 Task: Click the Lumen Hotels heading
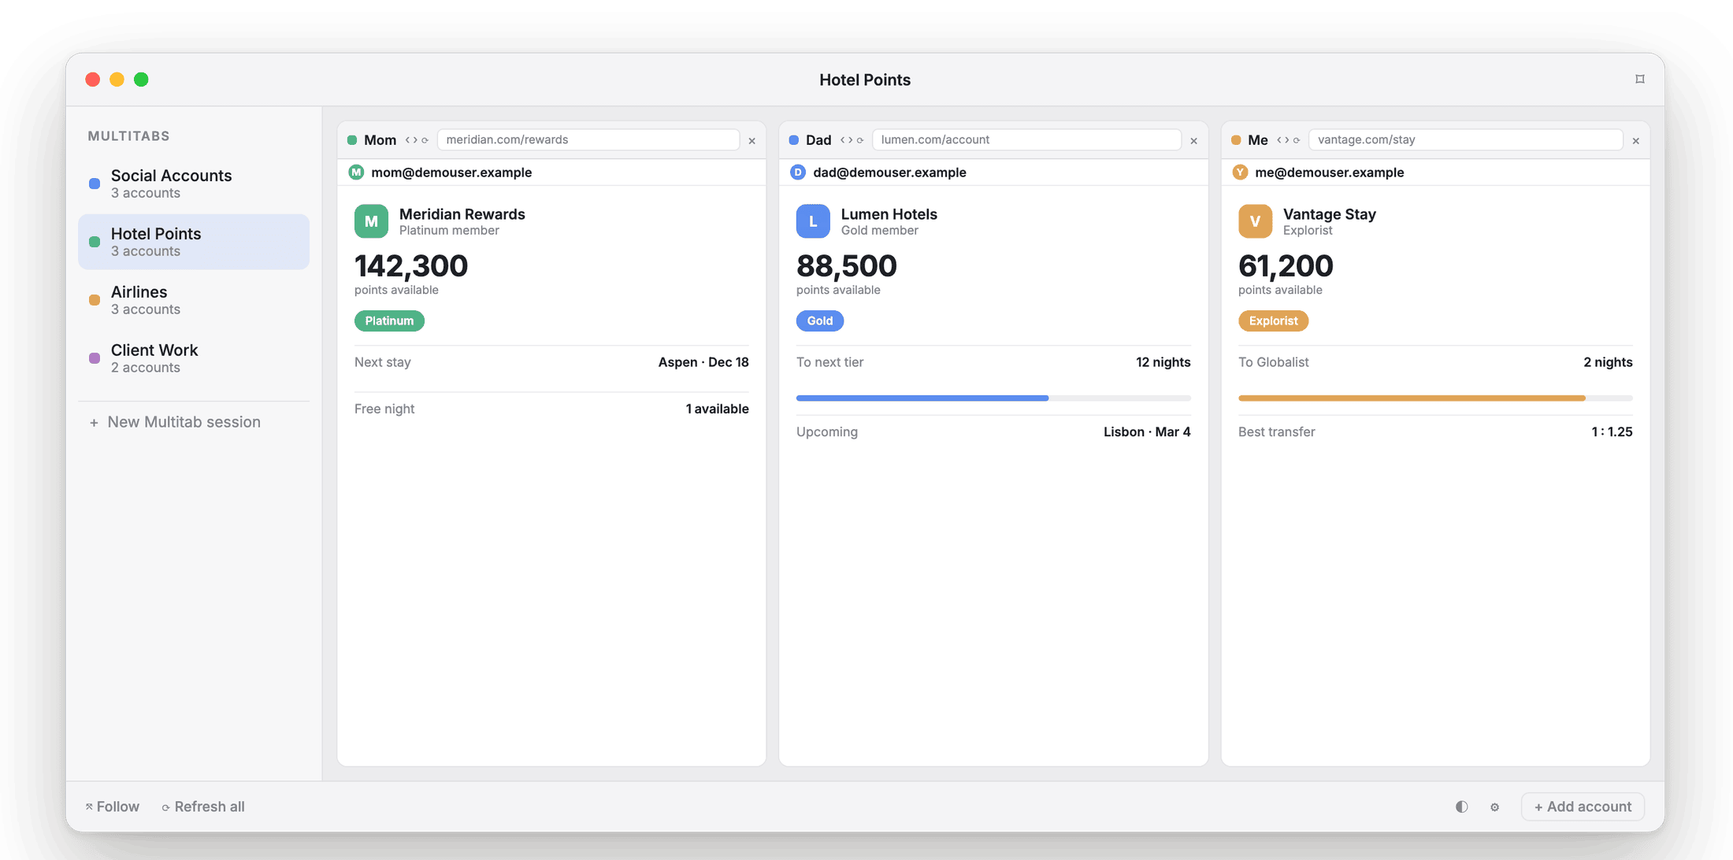889,214
